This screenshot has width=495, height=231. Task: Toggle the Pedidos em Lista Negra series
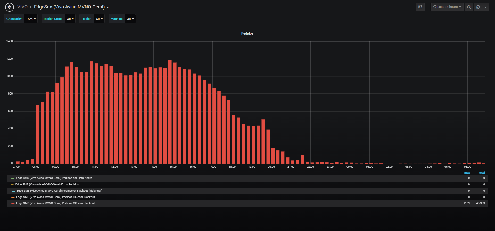pyautogui.click(x=54, y=178)
